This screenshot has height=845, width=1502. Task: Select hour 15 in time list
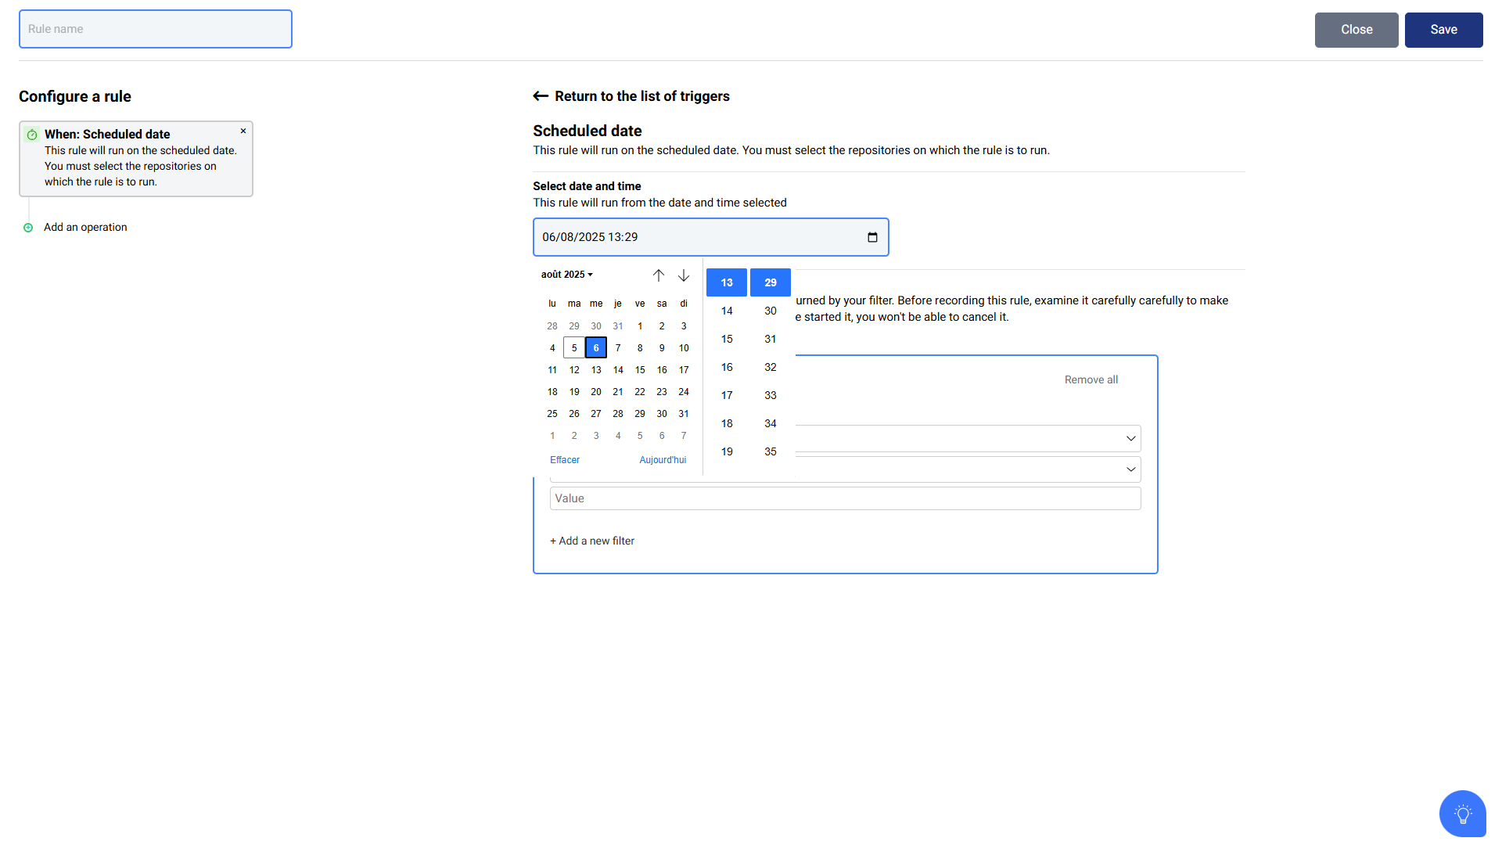(727, 339)
